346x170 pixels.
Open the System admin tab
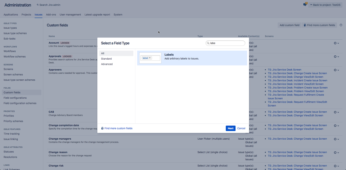[x=118, y=14]
